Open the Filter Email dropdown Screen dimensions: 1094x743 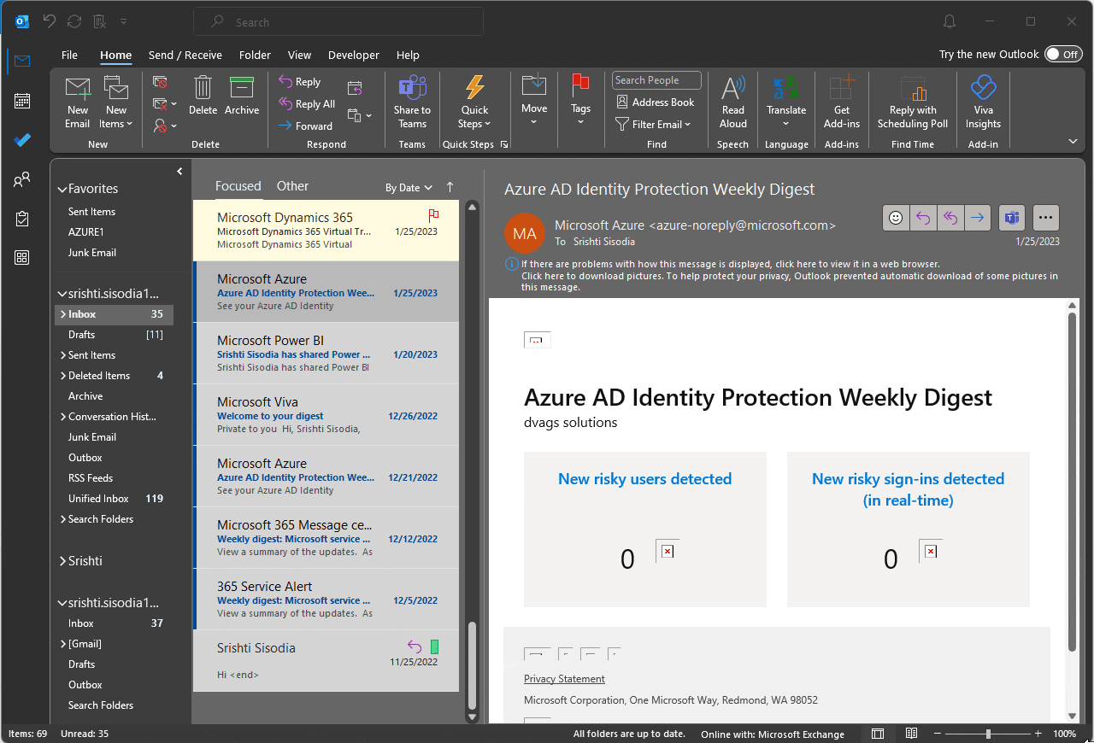pyautogui.click(x=654, y=125)
